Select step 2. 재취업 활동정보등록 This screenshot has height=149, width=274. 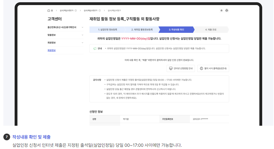tap(142, 30)
